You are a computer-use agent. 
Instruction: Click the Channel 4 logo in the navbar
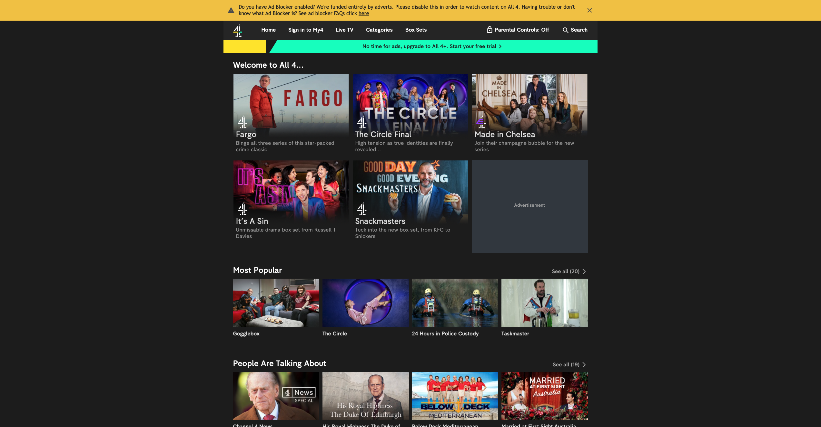point(238,30)
